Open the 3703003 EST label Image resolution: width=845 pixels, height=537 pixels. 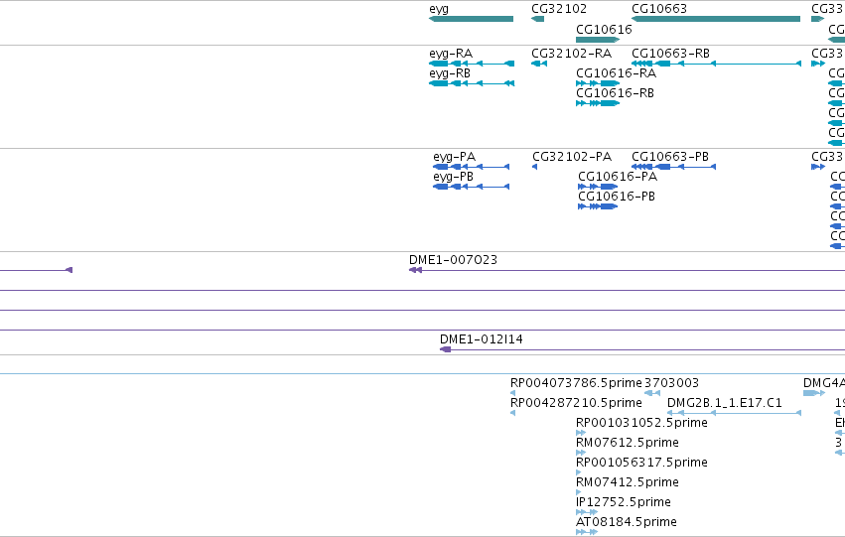(x=671, y=383)
